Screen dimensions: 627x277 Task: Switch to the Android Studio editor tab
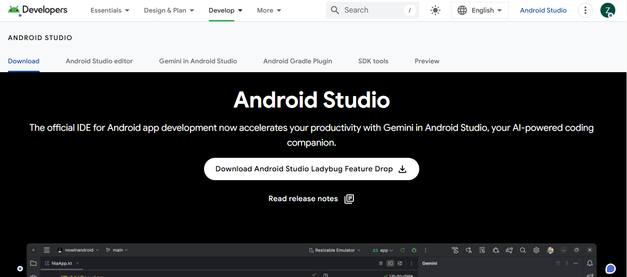(99, 61)
